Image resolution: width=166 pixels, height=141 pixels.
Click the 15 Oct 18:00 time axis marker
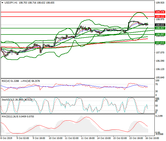pos(136,138)
